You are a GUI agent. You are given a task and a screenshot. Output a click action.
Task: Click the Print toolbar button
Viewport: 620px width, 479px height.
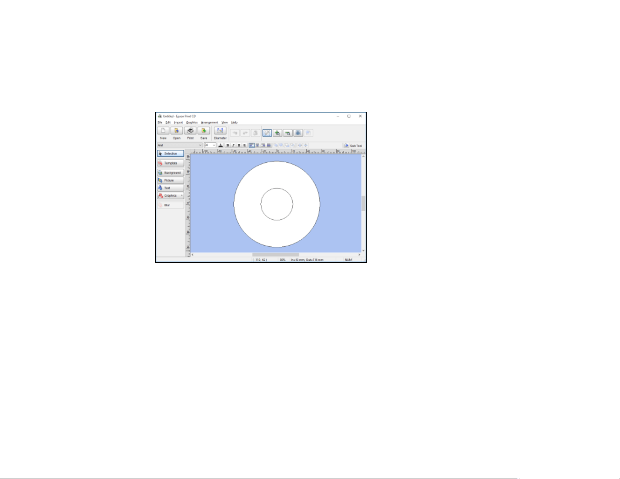pos(190,131)
